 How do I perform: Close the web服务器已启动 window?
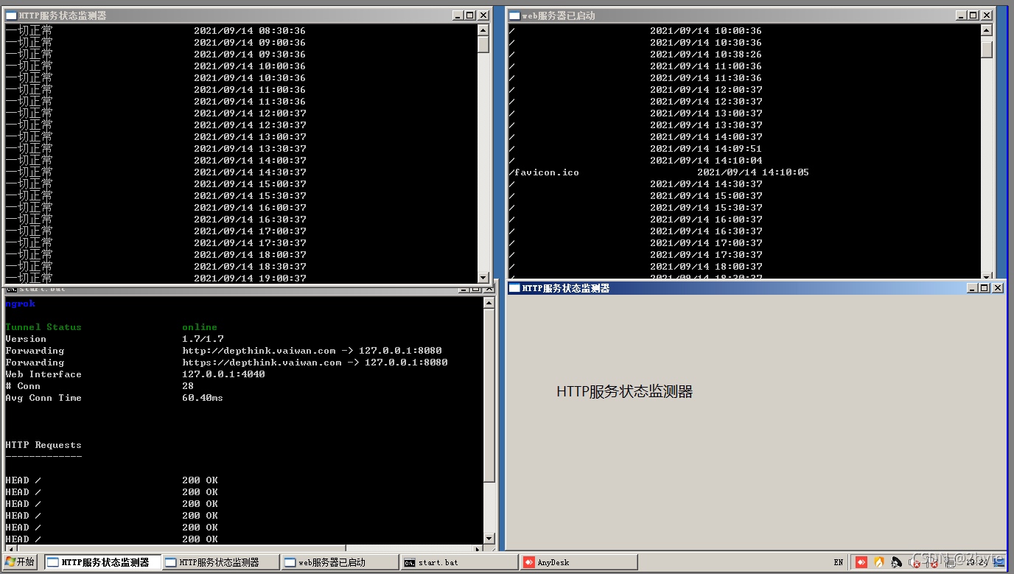click(986, 15)
